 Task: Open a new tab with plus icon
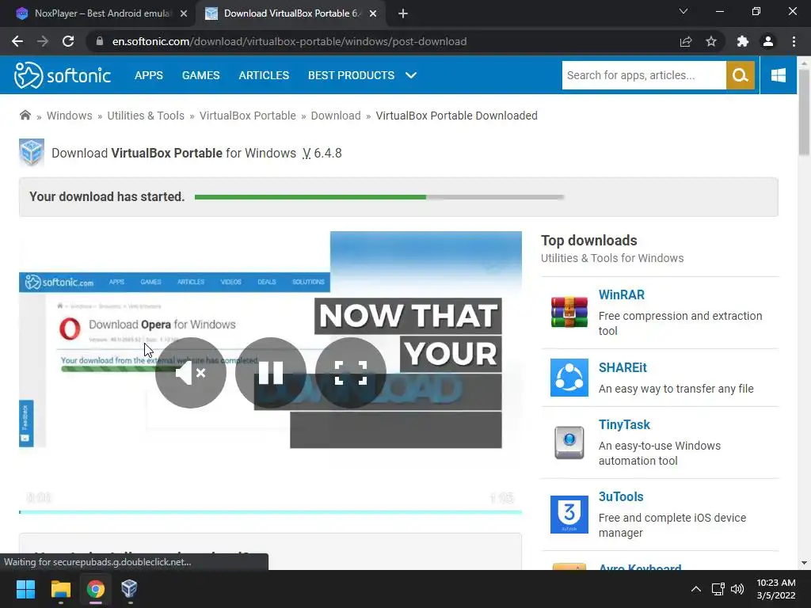point(403,13)
